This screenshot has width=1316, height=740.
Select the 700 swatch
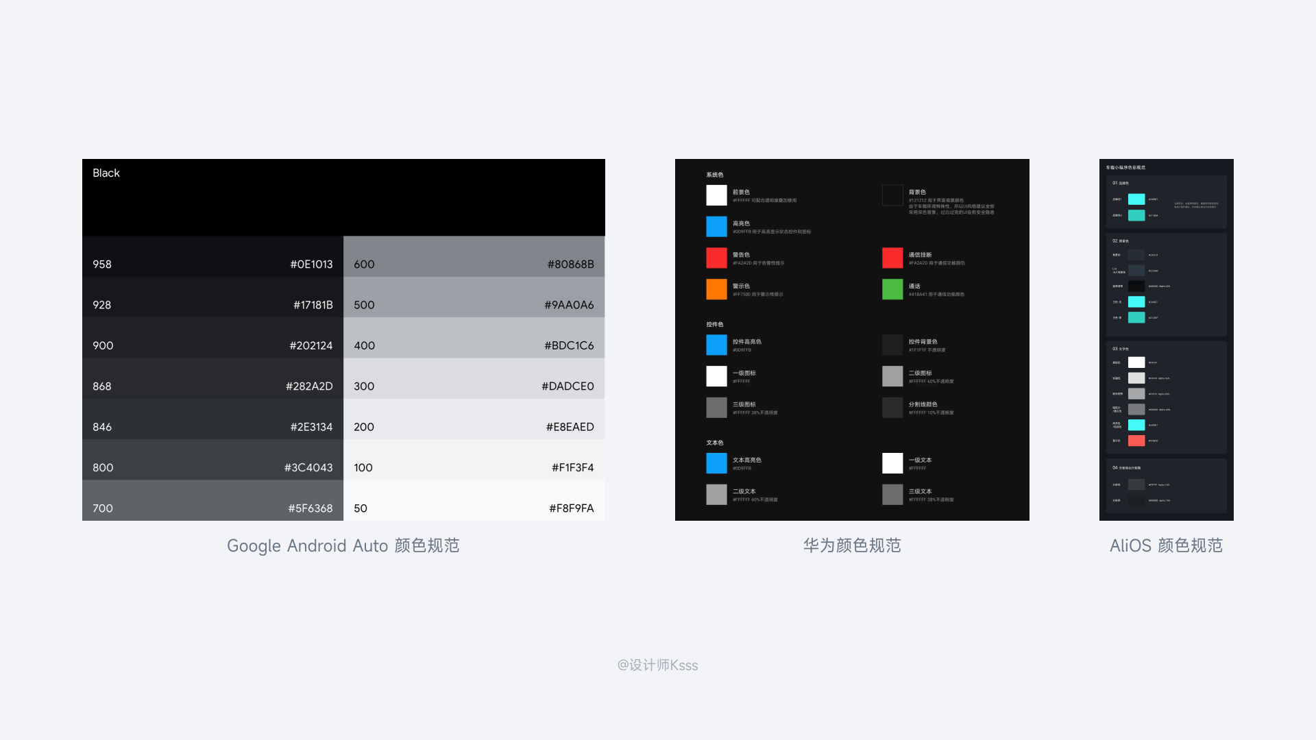click(212, 500)
